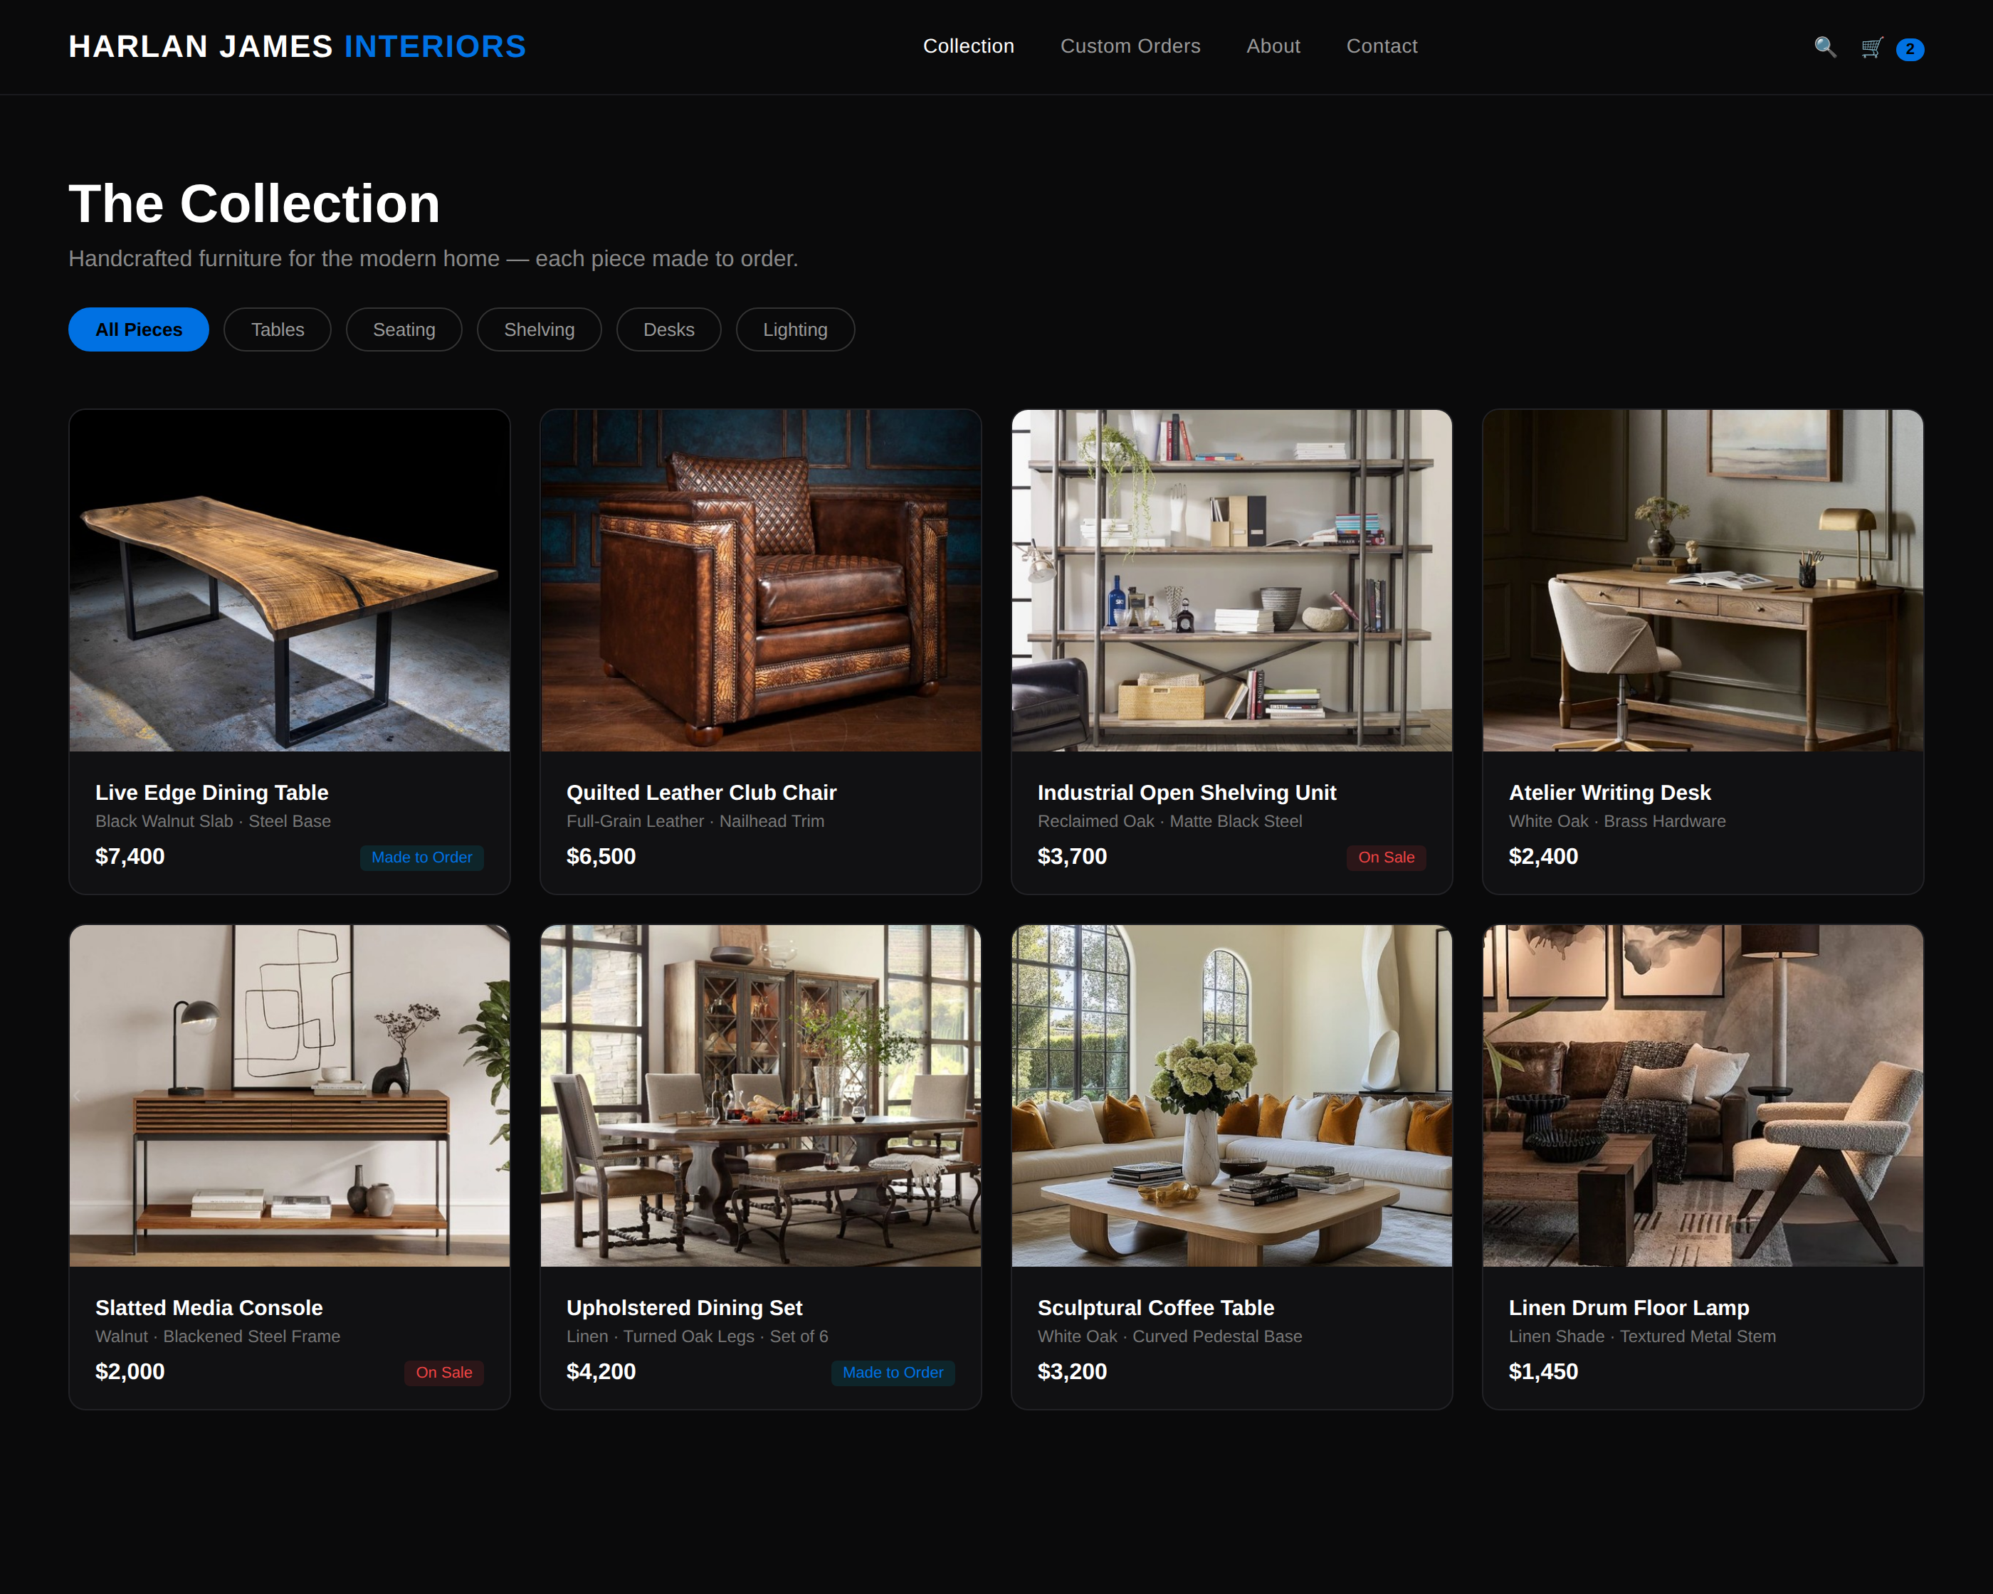Click the Made to Order badge on dining set

(892, 1372)
